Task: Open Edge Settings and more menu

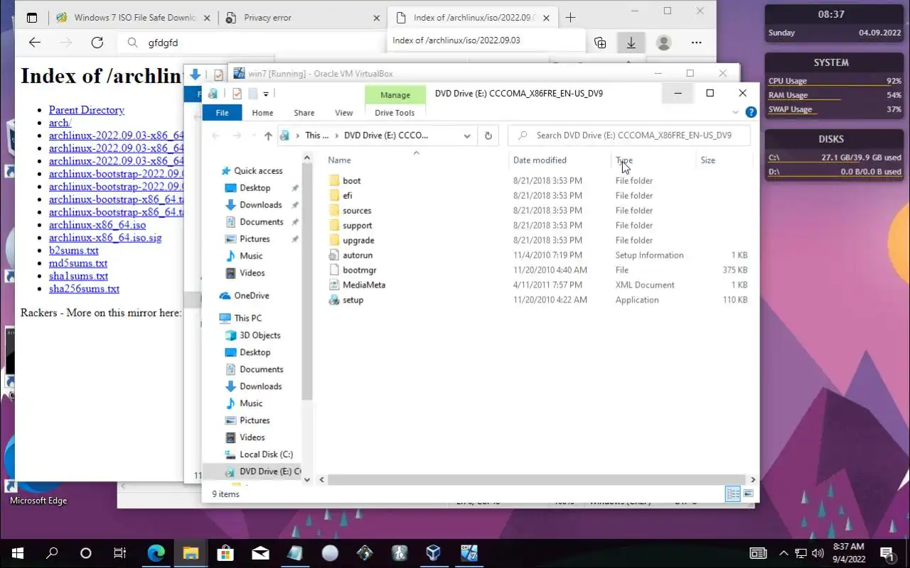Action: coord(696,43)
